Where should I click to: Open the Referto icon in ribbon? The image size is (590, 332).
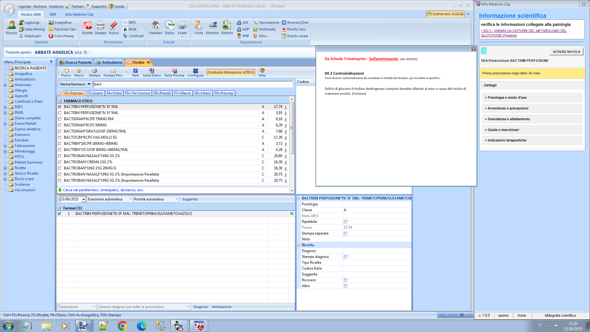(227, 27)
